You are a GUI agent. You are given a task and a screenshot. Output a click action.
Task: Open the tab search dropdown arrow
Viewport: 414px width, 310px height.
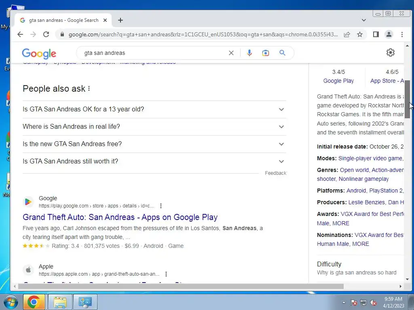[364, 20]
